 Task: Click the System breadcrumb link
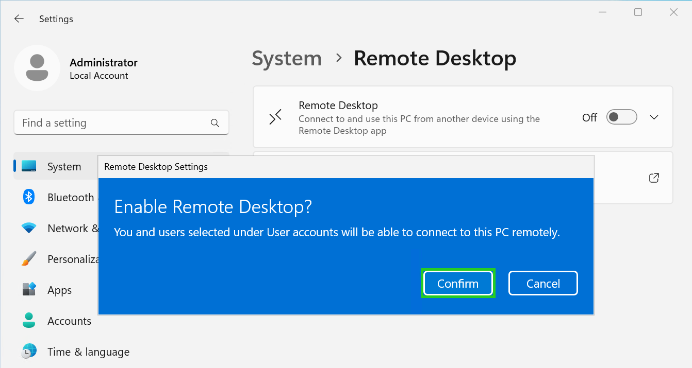click(287, 58)
